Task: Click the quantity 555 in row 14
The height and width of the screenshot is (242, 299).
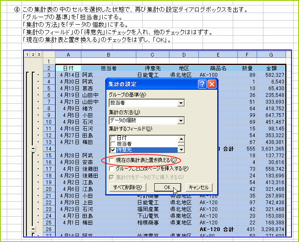Action: click(247, 148)
